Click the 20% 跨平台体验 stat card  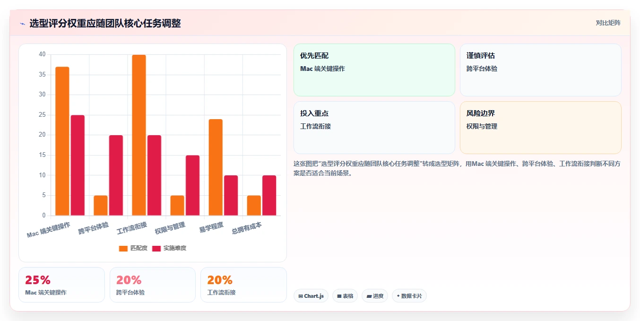(153, 285)
